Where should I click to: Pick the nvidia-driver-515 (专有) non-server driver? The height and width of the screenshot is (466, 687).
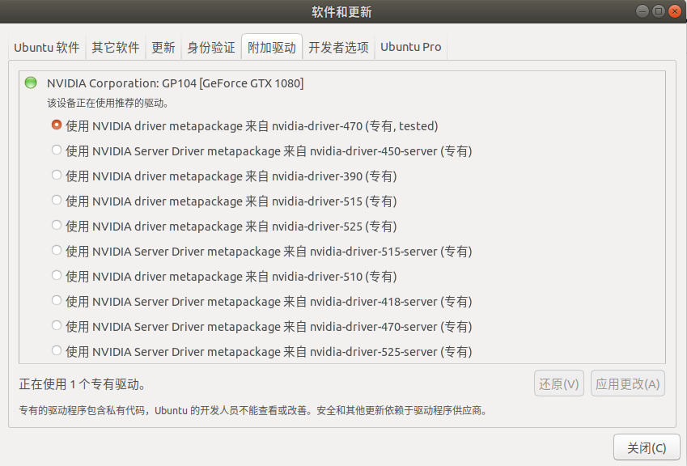point(56,200)
